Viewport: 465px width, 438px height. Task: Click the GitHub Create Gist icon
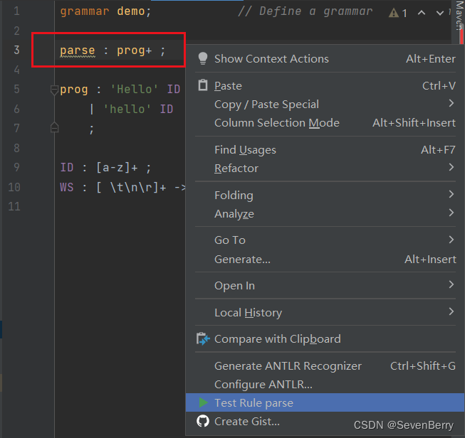203,421
